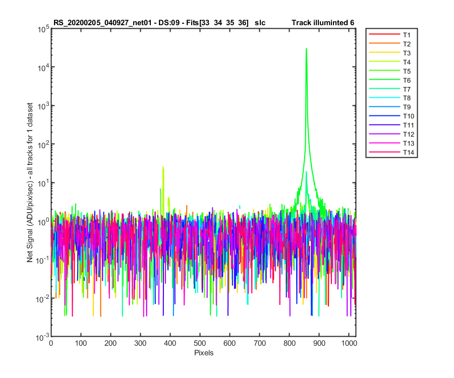
Task: Click the blue T10 legend line
Action: coord(384,115)
